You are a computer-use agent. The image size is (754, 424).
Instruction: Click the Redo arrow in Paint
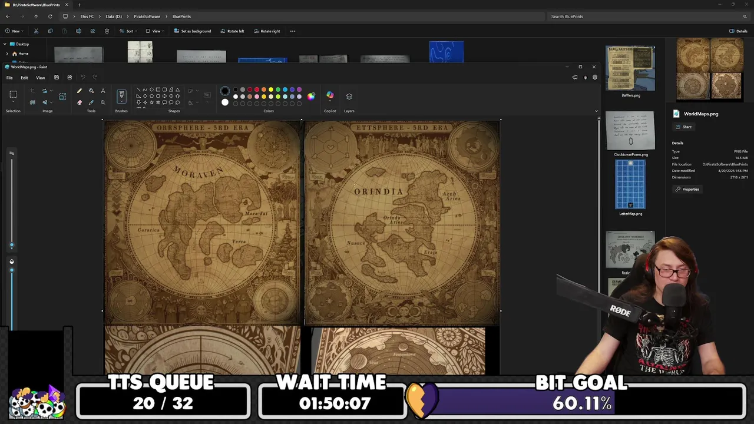[95, 77]
